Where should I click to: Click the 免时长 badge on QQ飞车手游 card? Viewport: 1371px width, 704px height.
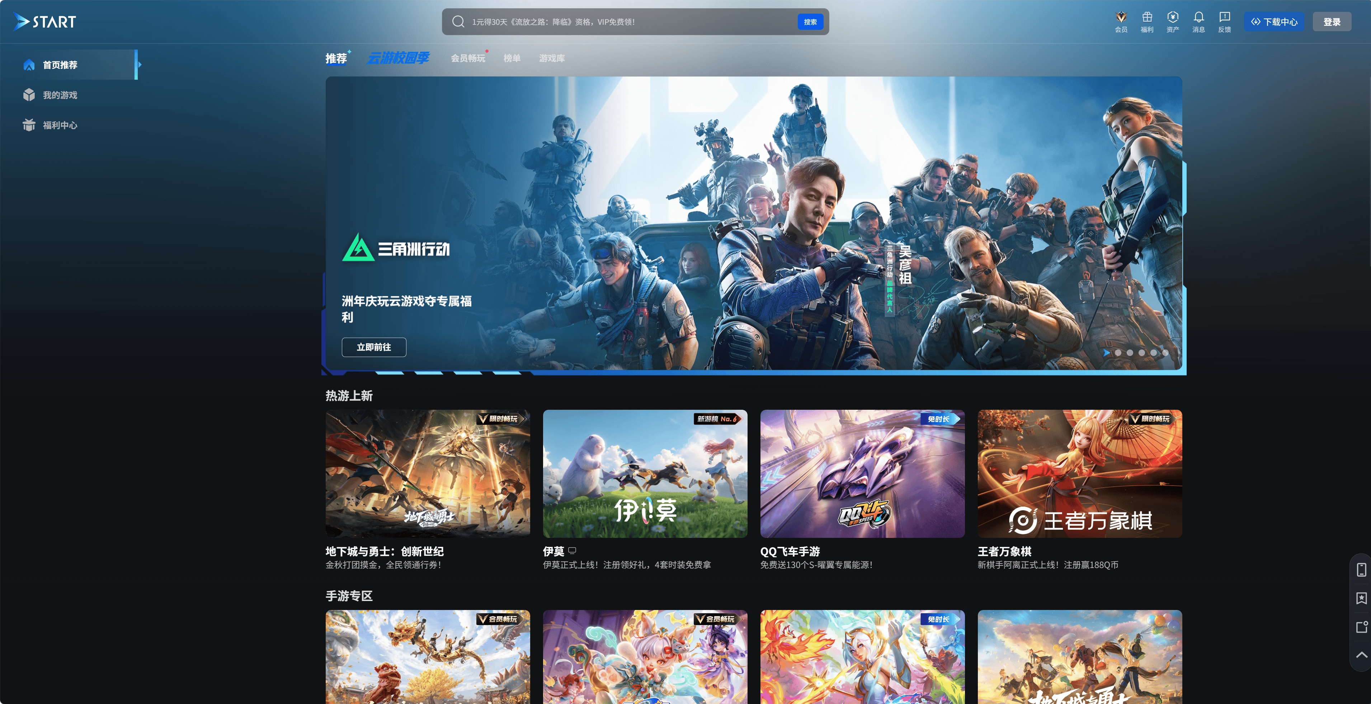coord(941,419)
